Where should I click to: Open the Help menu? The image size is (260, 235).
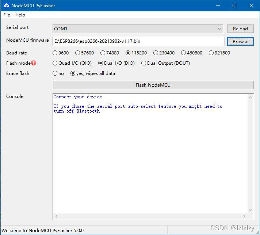click(x=20, y=15)
